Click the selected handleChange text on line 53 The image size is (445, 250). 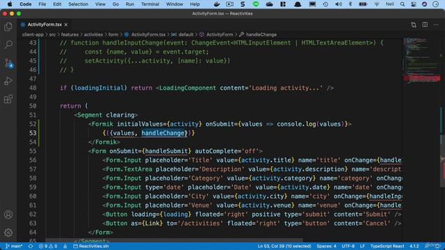(x=163, y=133)
